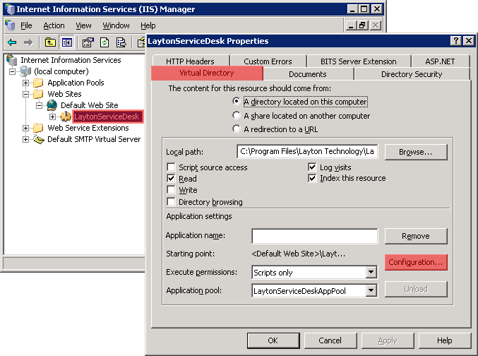
Task: Switch to the ASP.NET tab
Action: coord(440,61)
